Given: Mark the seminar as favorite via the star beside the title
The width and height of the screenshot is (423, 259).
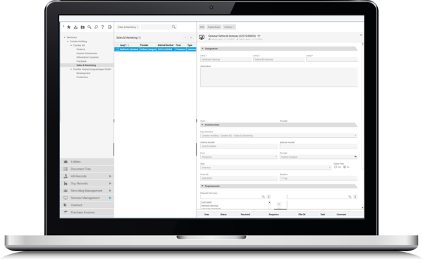Looking at the screenshot, I should pos(259,36).
